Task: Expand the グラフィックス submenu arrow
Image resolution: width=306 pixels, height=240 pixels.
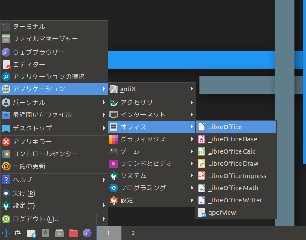Action: coord(192,139)
